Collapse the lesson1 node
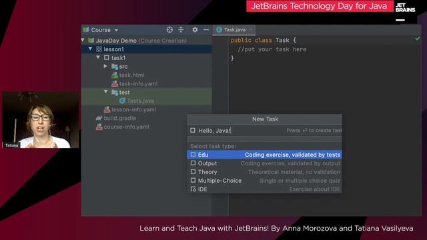The width and height of the screenshot is (427, 240). 90,49
